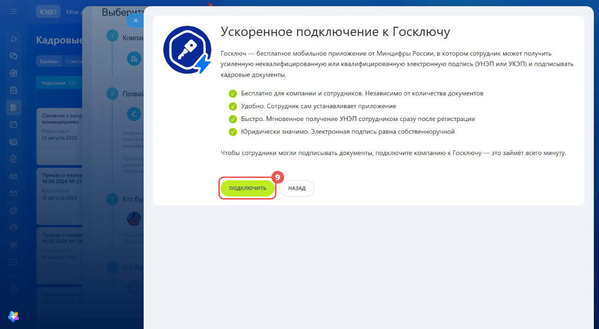This screenshot has width=599, height=329.
Task: Click the user avatar in step 3
Action: pyautogui.click(x=134, y=218)
